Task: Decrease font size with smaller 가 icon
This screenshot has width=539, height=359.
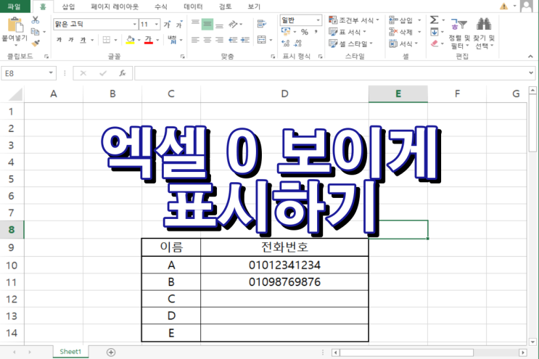Action: pos(178,25)
